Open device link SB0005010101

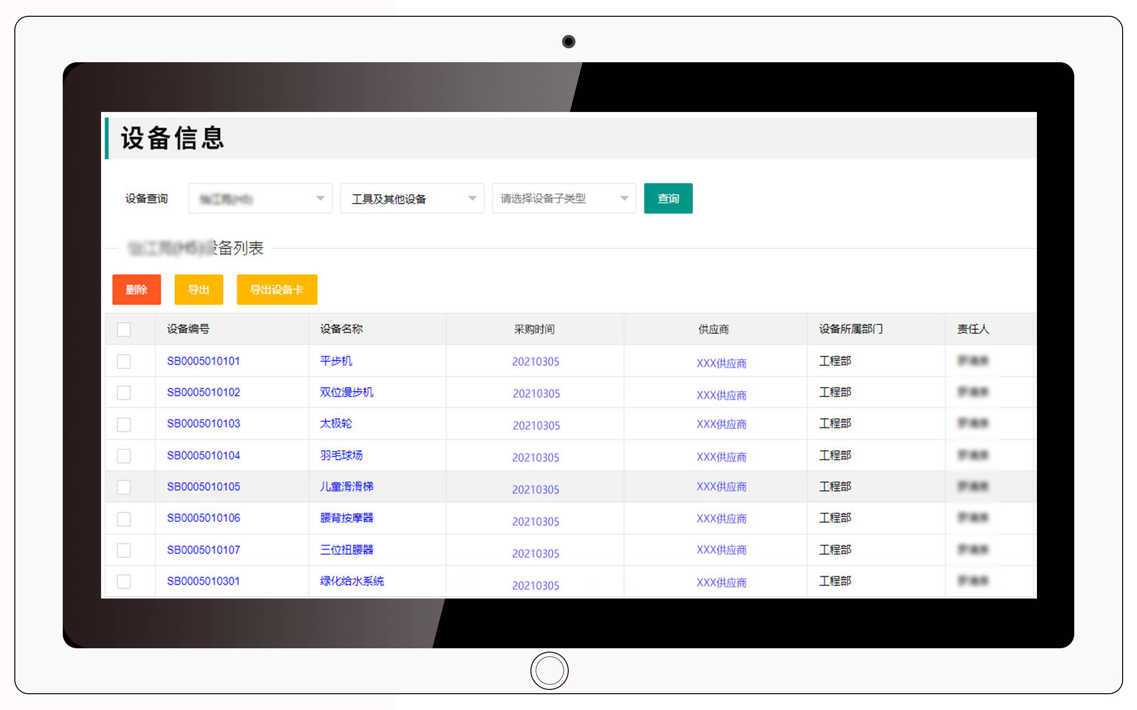tap(203, 361)
